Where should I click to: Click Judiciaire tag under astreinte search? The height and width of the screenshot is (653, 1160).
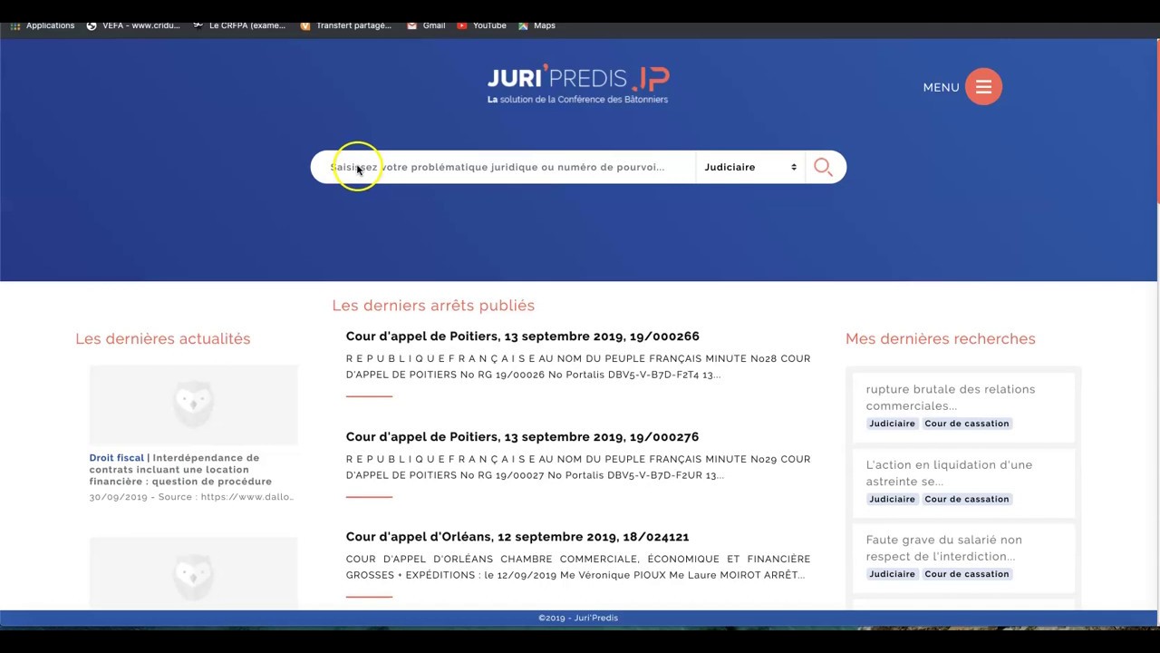pos(892,499)
